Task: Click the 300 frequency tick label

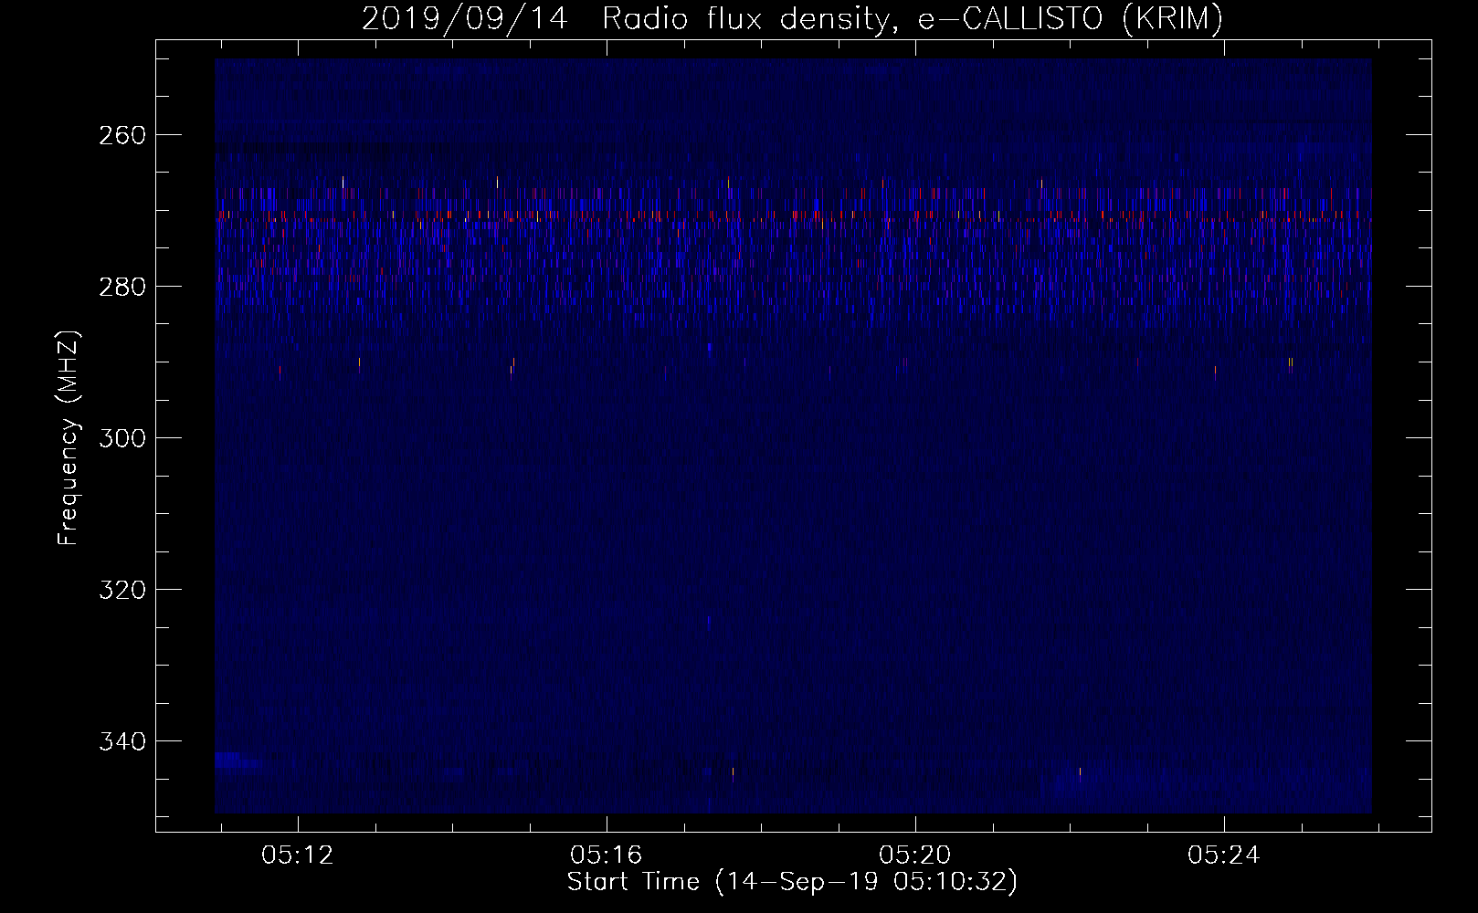Action: click(121, 438)
